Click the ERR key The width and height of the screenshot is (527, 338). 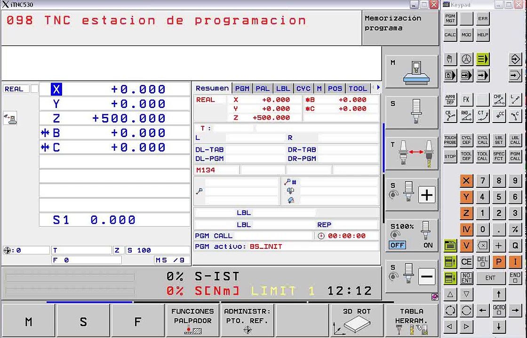click(x=482, y=18)
